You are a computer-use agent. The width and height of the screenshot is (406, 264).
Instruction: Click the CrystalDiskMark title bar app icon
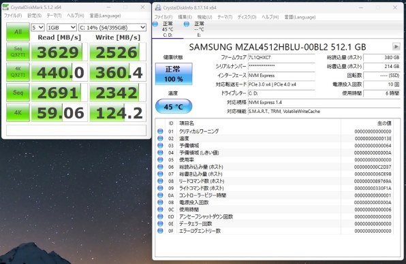[5, 7]
